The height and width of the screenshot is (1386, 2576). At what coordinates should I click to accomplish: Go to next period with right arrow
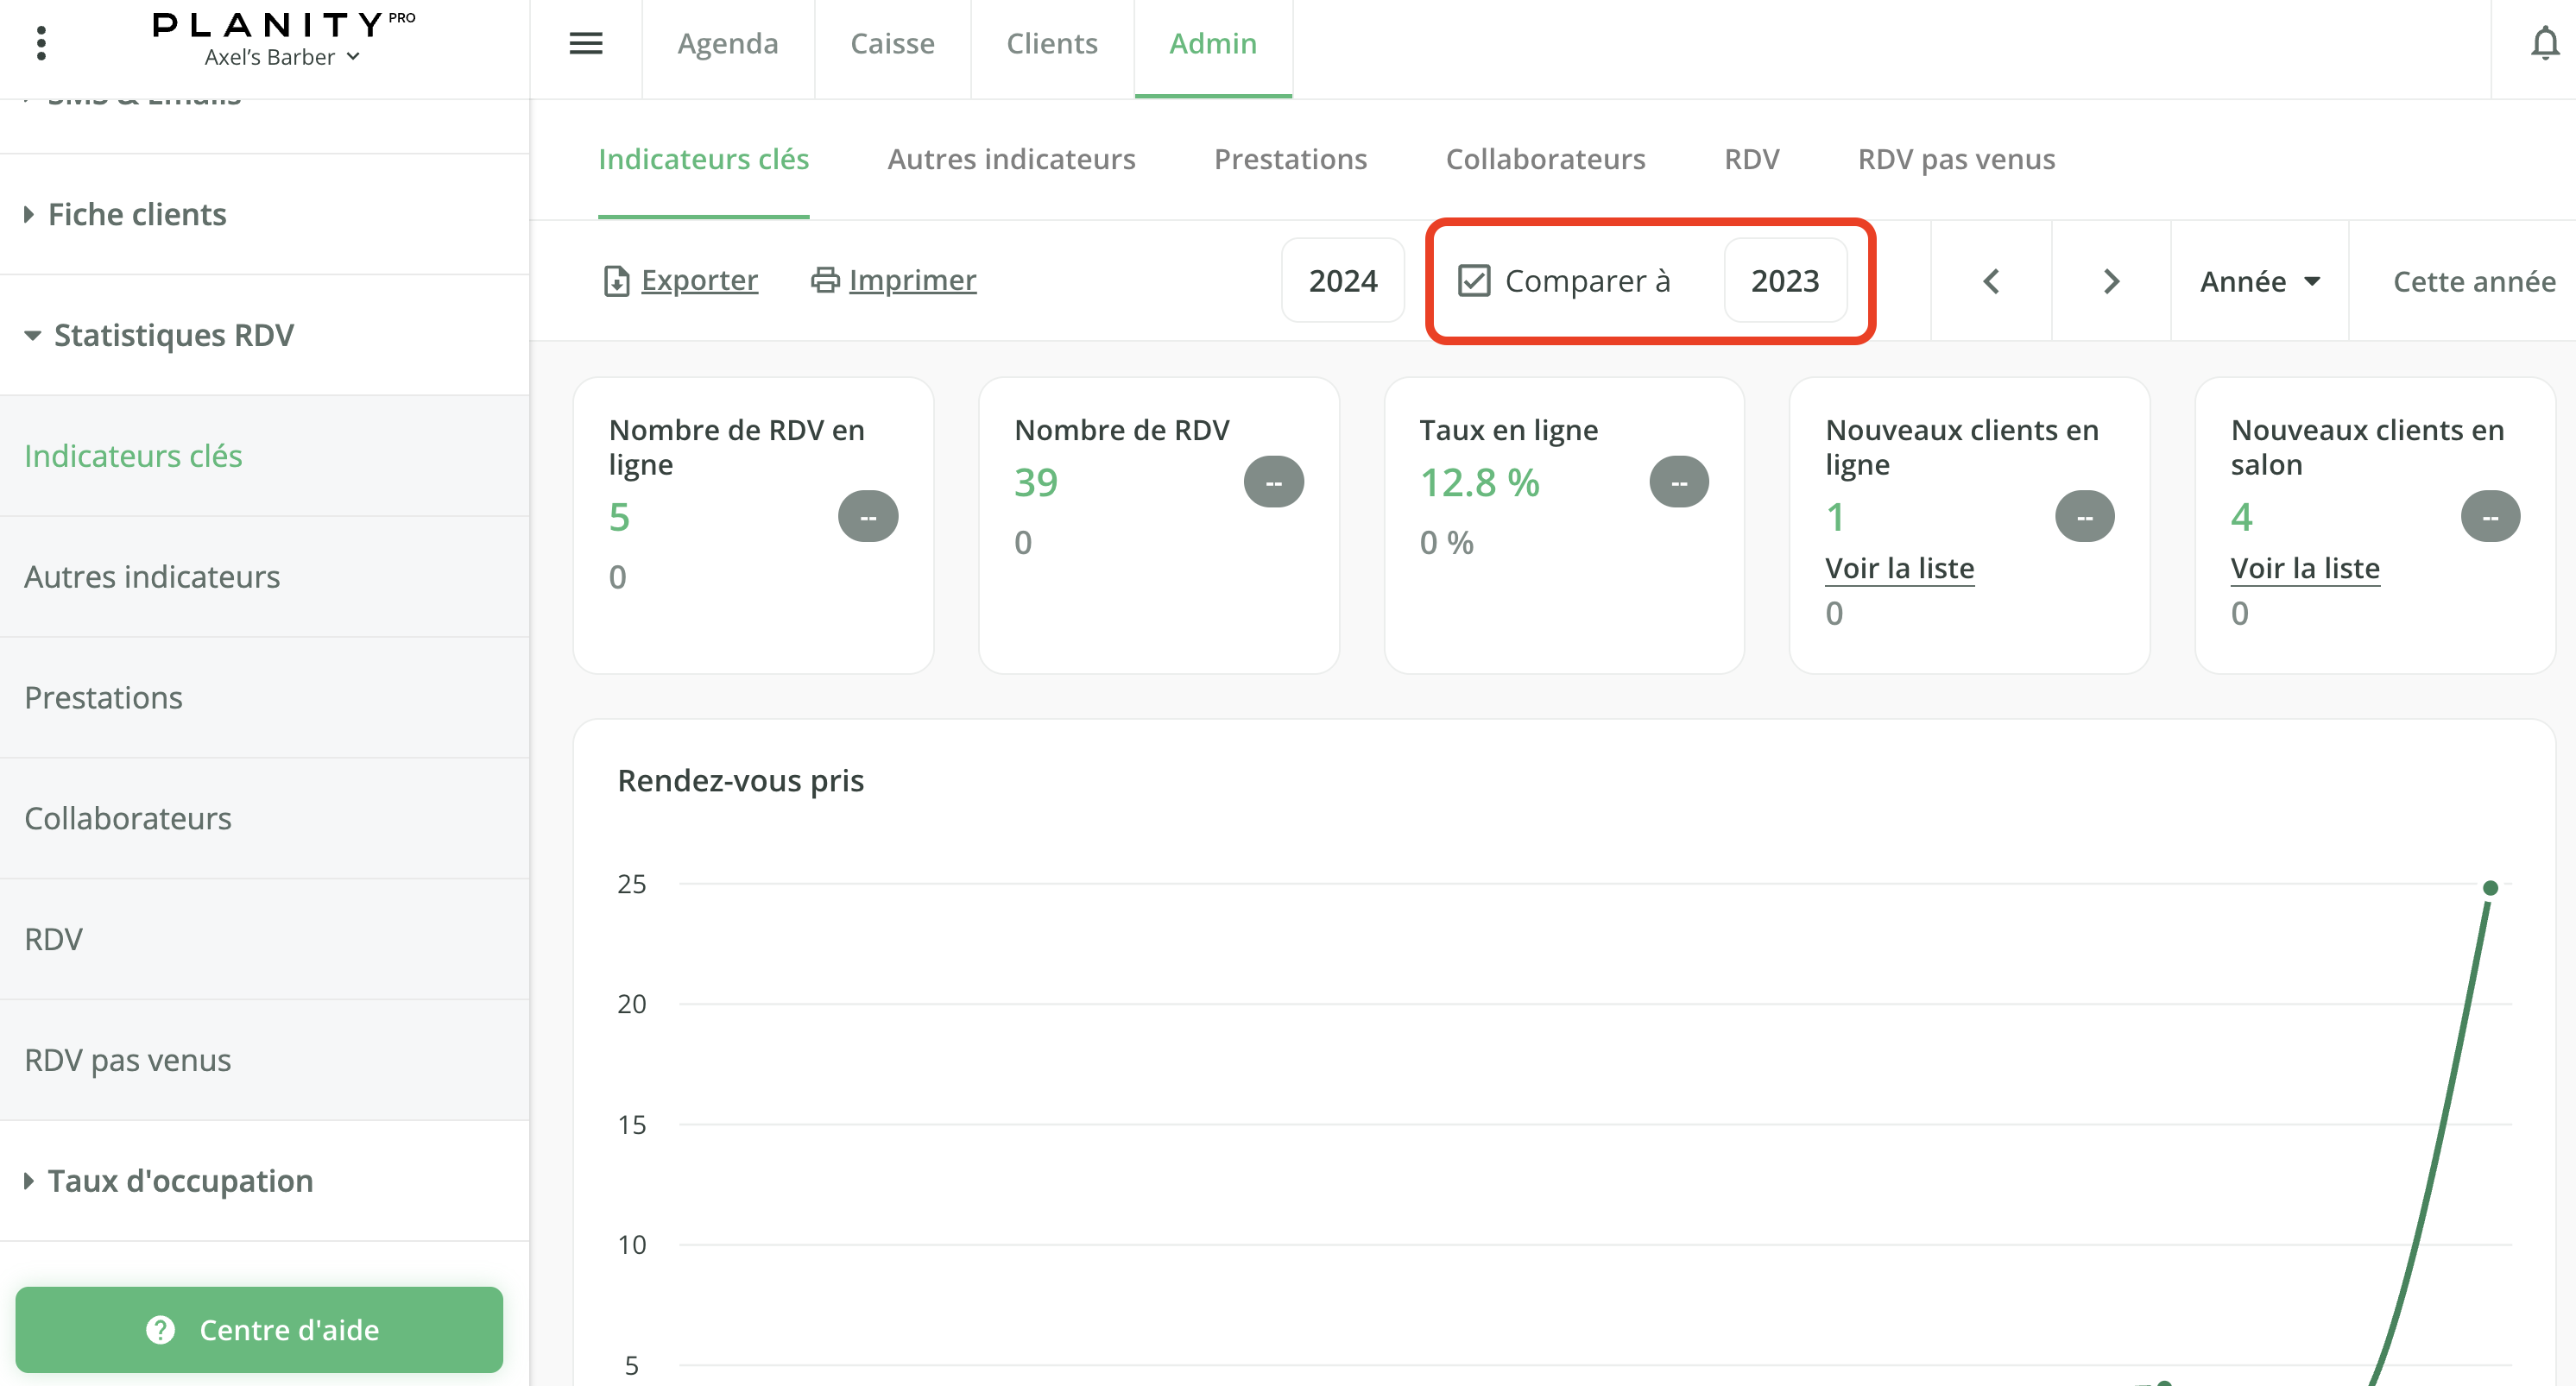(x=2110, y=281)
